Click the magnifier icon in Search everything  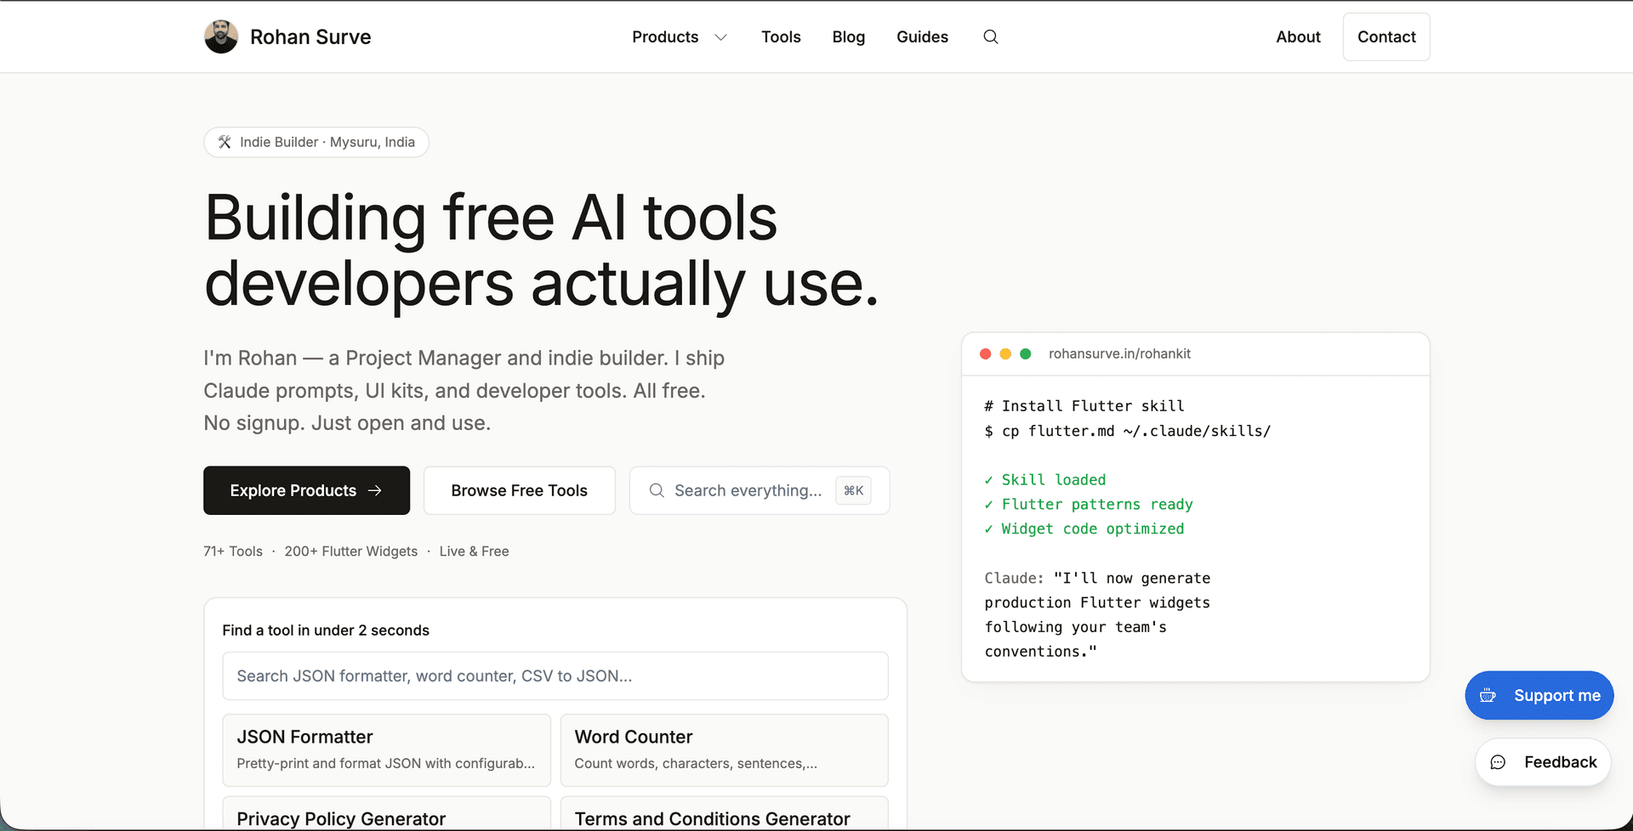(657, 490)
